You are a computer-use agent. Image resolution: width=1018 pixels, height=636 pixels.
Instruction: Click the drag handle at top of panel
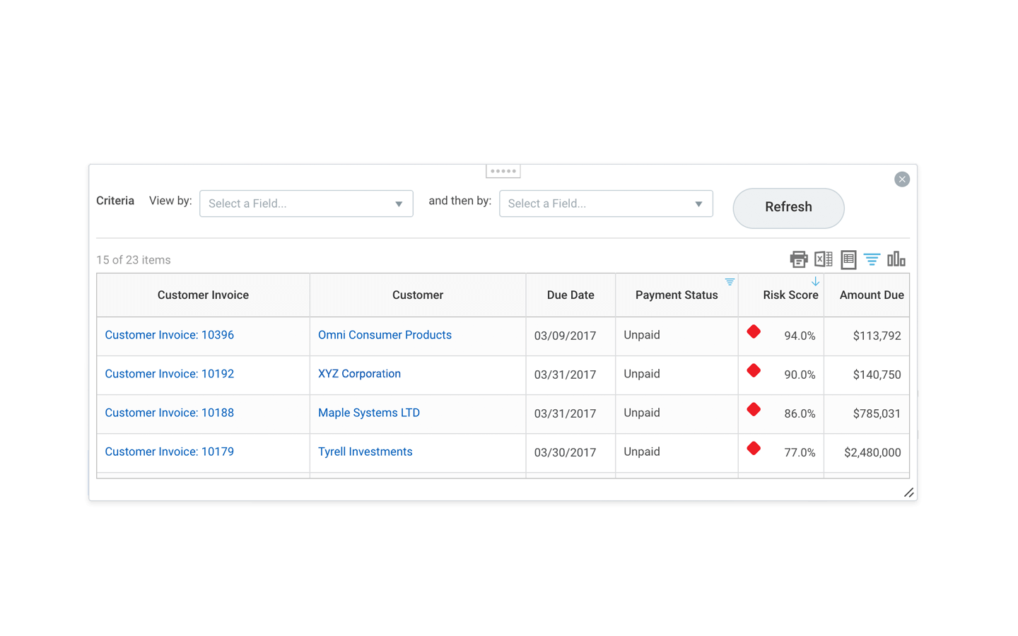tap(503, 171)
